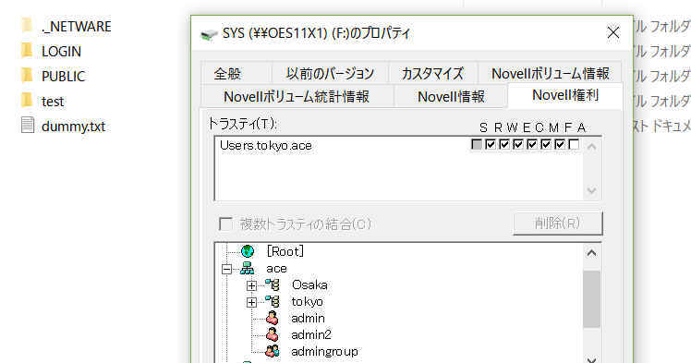
Task: Toggle the E right for Users.tokyo.ace
Action: point(518,144)
